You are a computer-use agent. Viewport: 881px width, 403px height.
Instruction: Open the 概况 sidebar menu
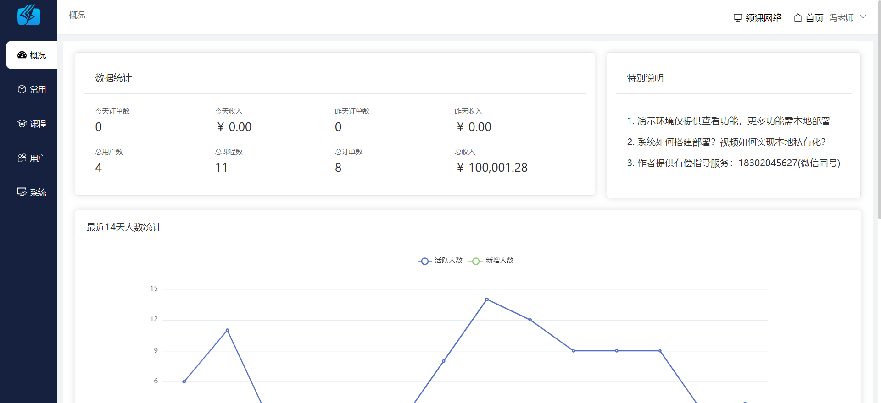[32, 55]
